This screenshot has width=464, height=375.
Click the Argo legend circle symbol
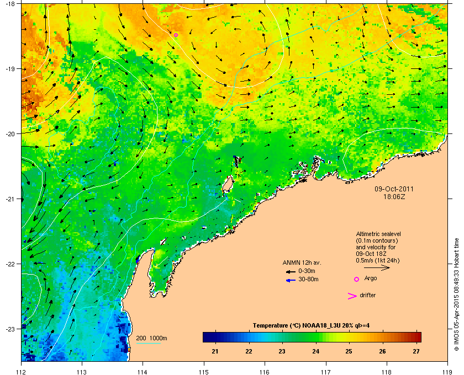pos(357,279)
